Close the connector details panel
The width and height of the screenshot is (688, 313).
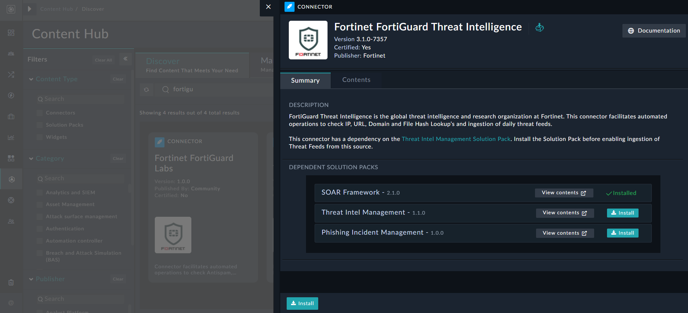(x=268, y=7)
